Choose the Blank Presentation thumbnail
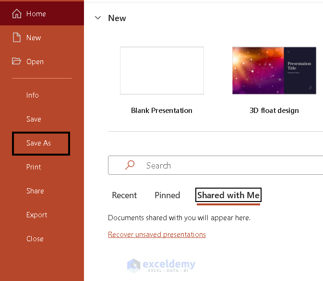 (162, 70)
